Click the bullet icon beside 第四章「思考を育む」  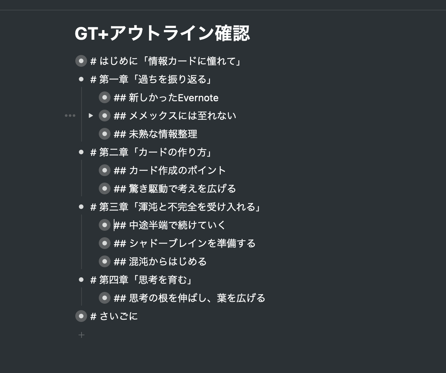point(81,279)
